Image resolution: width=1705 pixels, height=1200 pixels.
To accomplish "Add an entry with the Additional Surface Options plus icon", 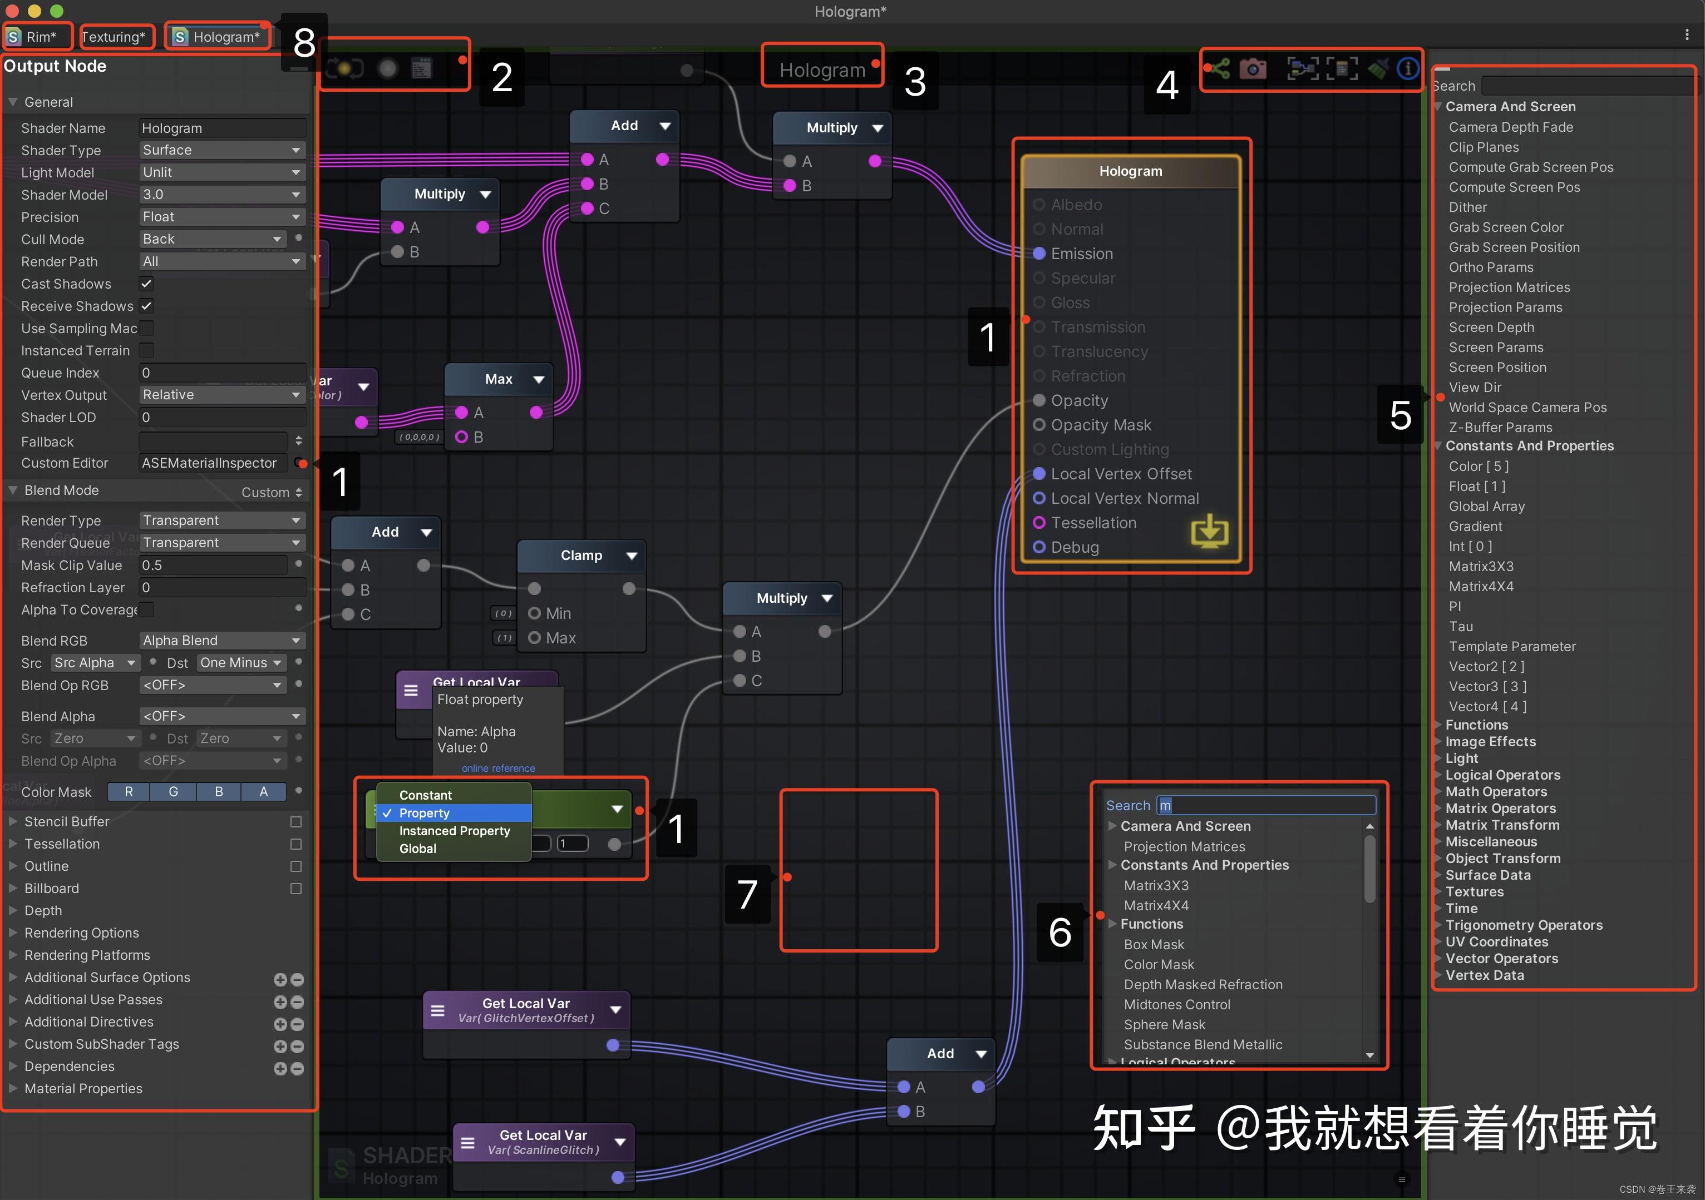I will click(280, 980).
